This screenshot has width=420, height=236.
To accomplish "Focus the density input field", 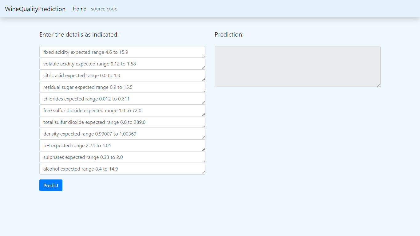I will (122, 134).
